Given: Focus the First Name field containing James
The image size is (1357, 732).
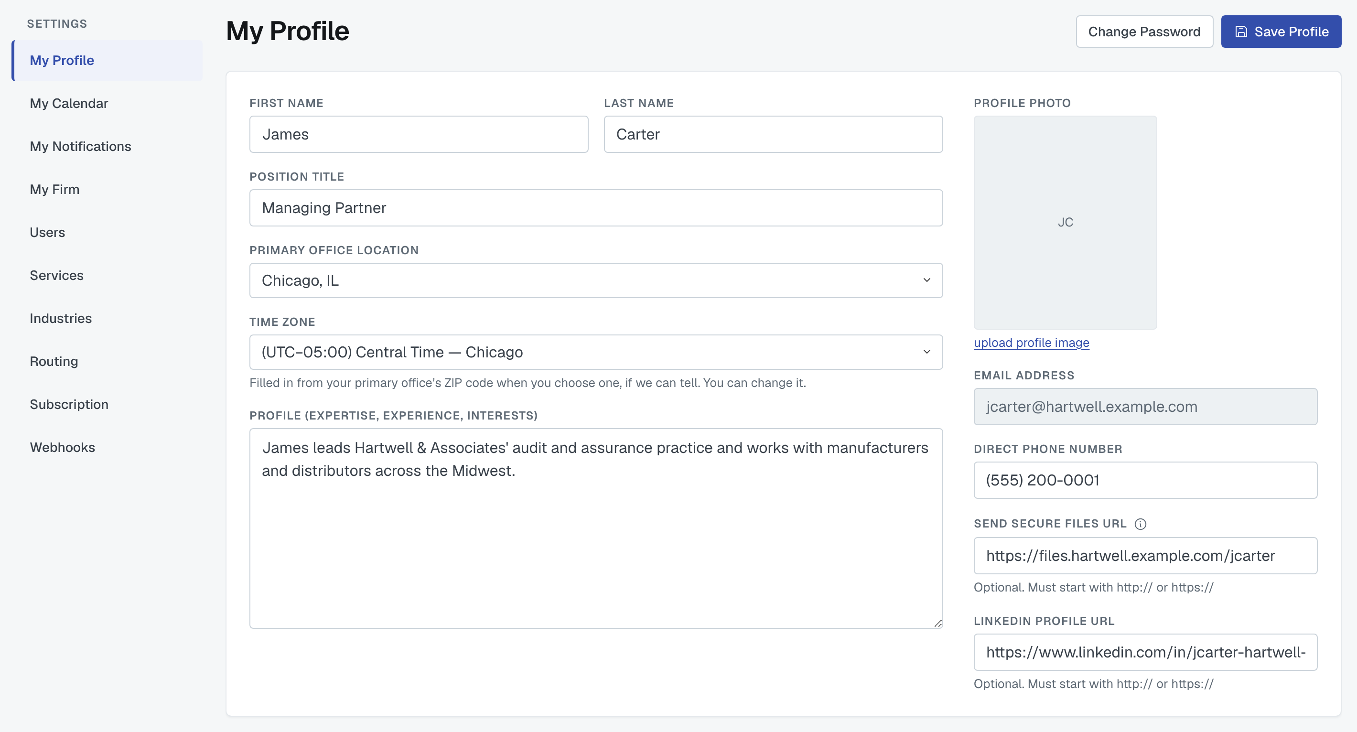Looking at the screenshot, I should (x=419, y=134).
